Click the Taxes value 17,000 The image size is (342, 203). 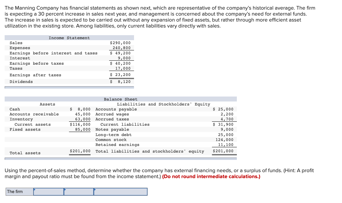pyautogui.click(x=123, y=68)
